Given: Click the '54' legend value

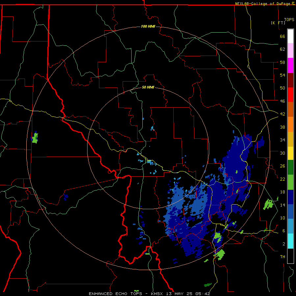Looking at the screenshot, I should click(x=283, y=75).
